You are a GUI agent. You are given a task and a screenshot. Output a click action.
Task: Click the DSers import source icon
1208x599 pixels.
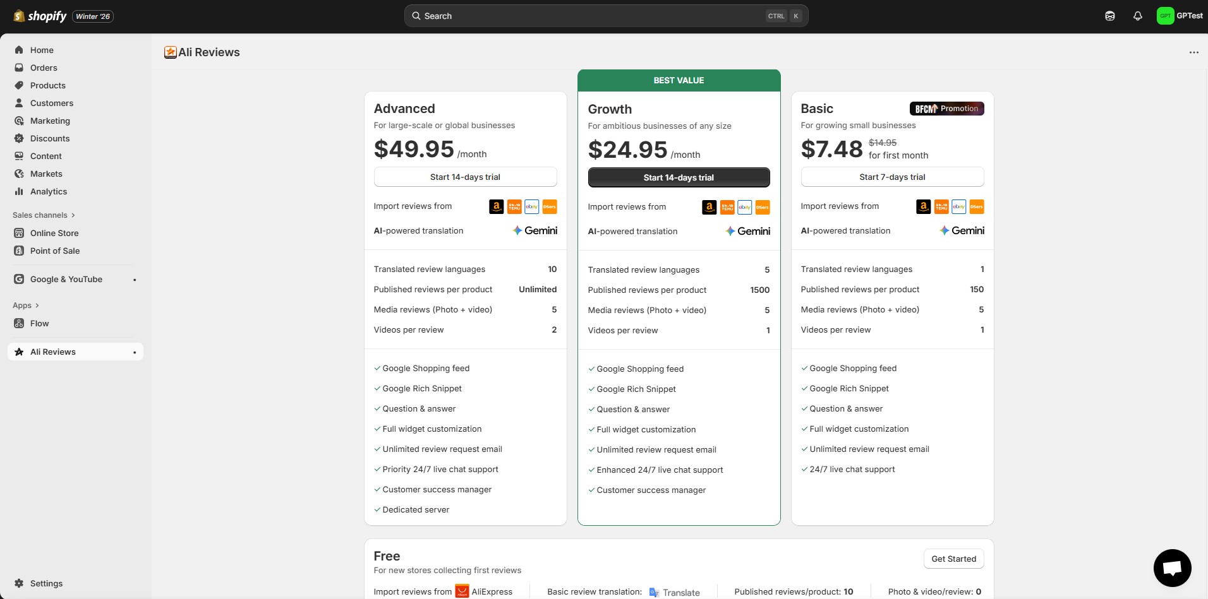pos(550,207)
